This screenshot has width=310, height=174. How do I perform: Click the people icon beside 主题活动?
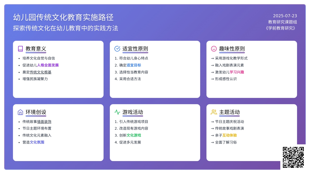pos(214,112)
